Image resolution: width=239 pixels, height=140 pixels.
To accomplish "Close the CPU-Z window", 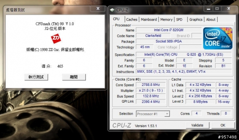I will 229,9.
